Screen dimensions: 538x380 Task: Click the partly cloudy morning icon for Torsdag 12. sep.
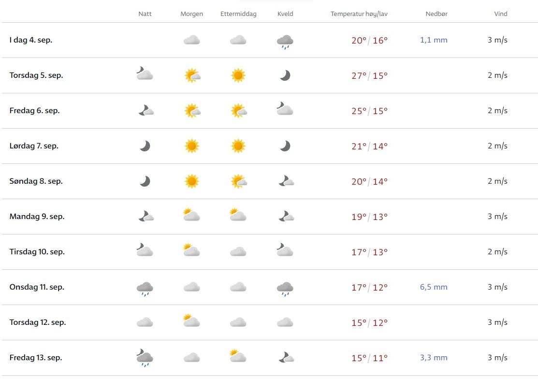click(191, 321)
